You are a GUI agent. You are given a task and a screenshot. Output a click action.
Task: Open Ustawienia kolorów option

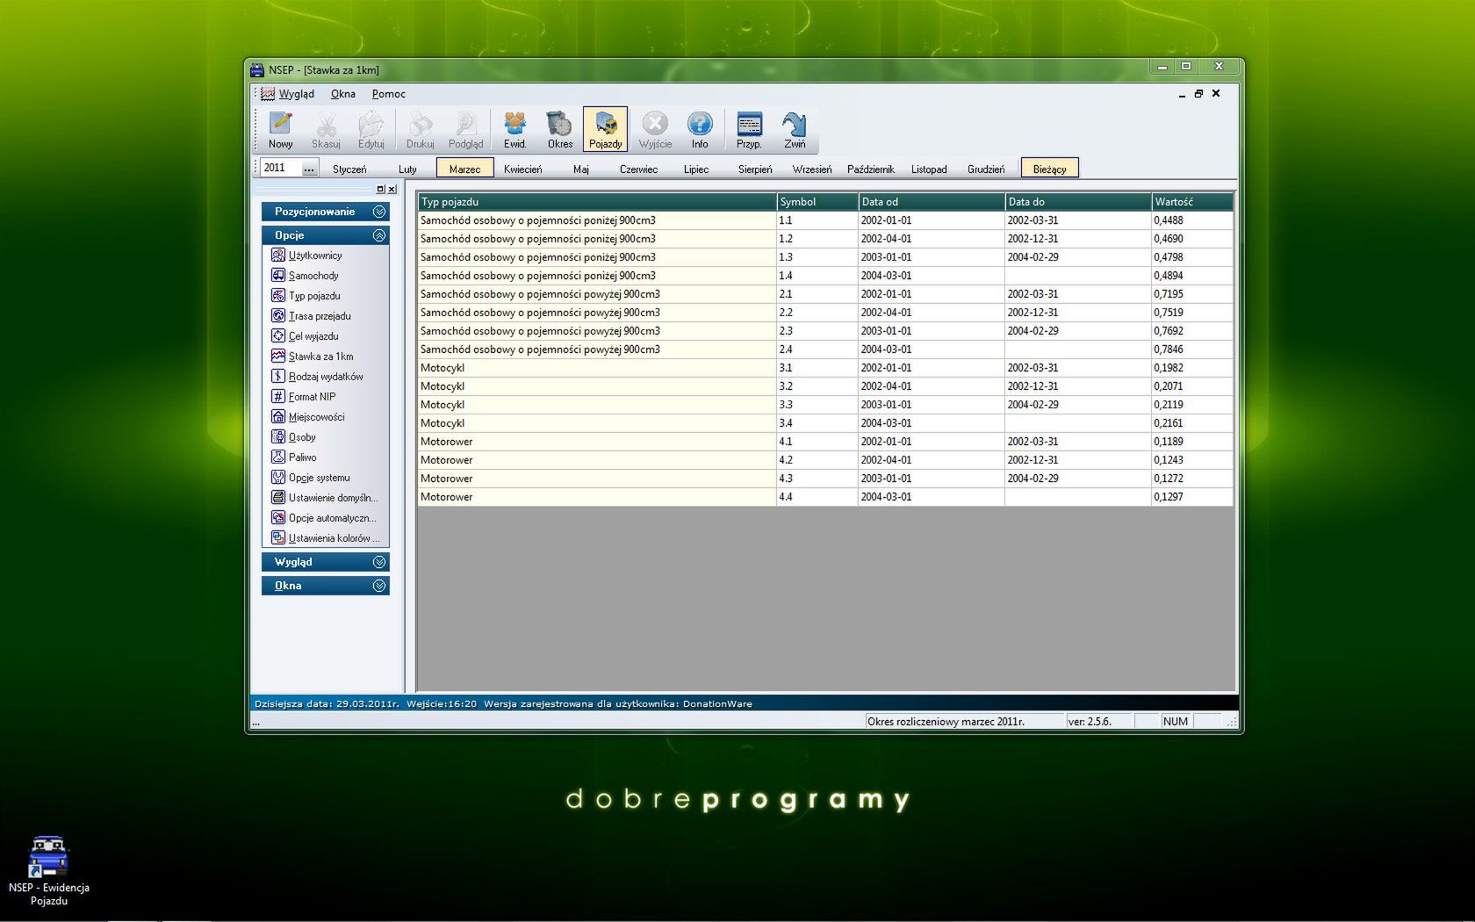point(326,538)
